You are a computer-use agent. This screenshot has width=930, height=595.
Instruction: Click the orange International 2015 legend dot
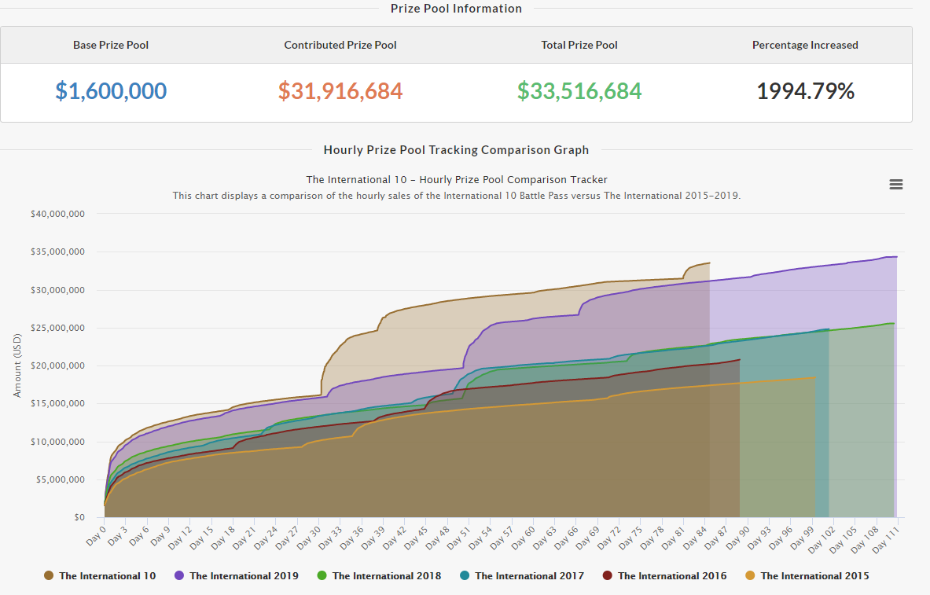750,575
